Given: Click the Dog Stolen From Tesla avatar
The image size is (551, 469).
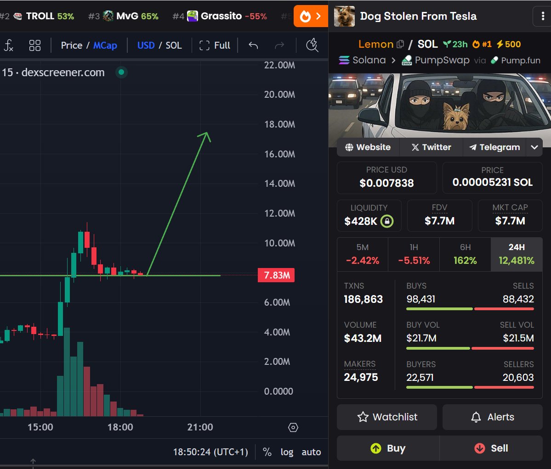Looking at the screenshot, I should [344, 16].
